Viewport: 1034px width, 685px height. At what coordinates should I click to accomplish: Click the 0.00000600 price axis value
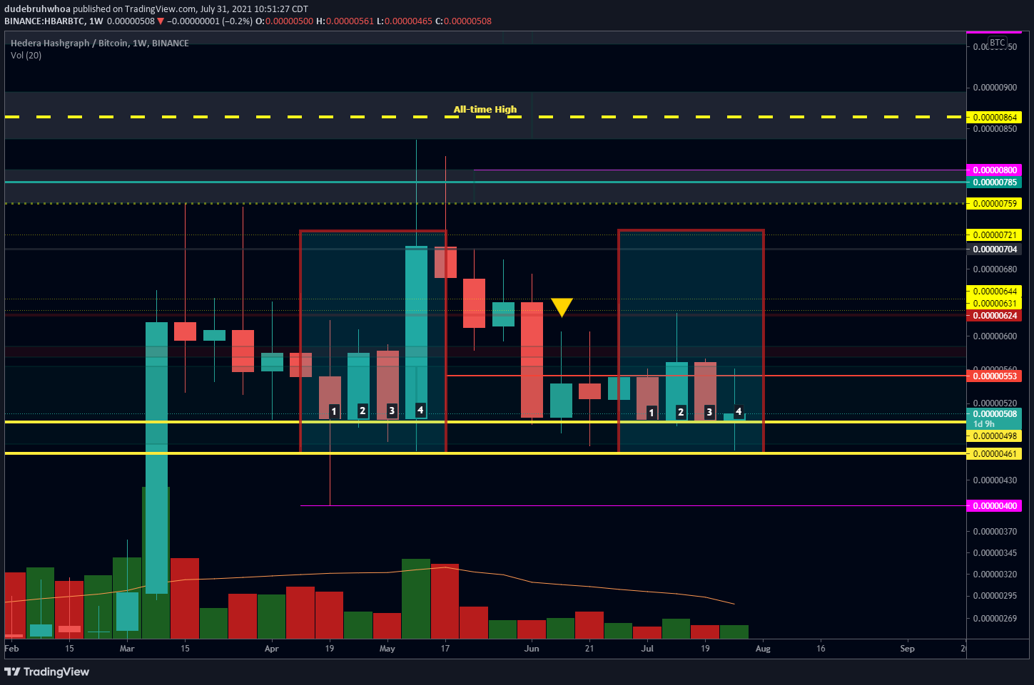[995, 336]
